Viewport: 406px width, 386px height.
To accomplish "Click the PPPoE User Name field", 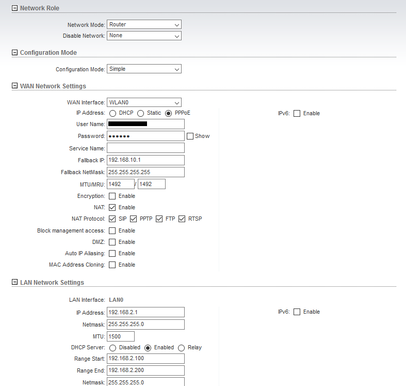I will [145, 124].
